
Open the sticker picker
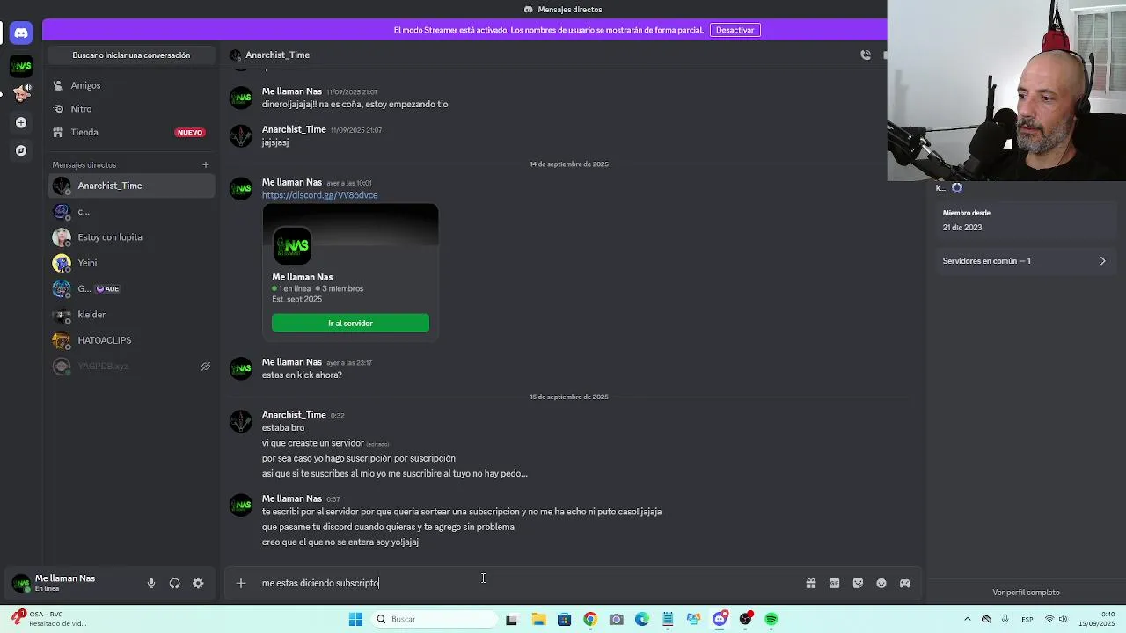coord(858,583)
